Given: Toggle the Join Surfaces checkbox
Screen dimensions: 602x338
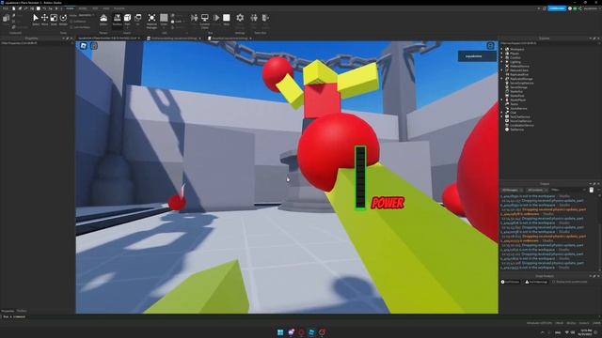Looking at the screenshot, I should (71, 27).
